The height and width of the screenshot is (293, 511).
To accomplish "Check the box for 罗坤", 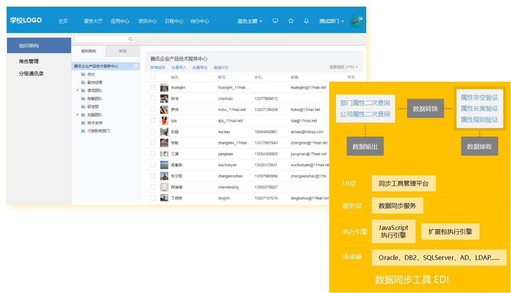I will pyautogui.click(x=153, y=110).
